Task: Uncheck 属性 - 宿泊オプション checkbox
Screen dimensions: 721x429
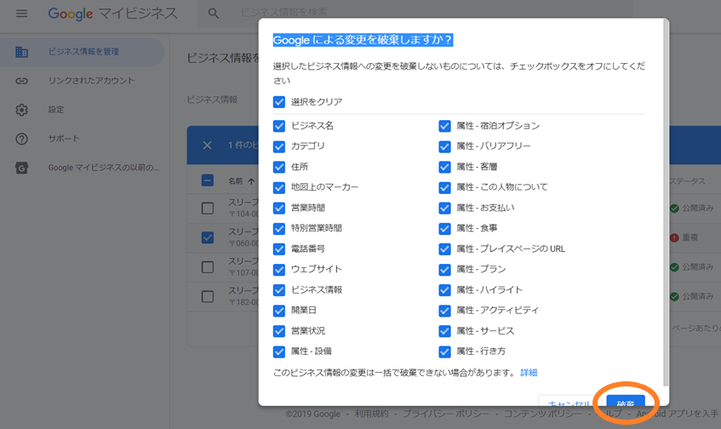Action: (444, 126)
